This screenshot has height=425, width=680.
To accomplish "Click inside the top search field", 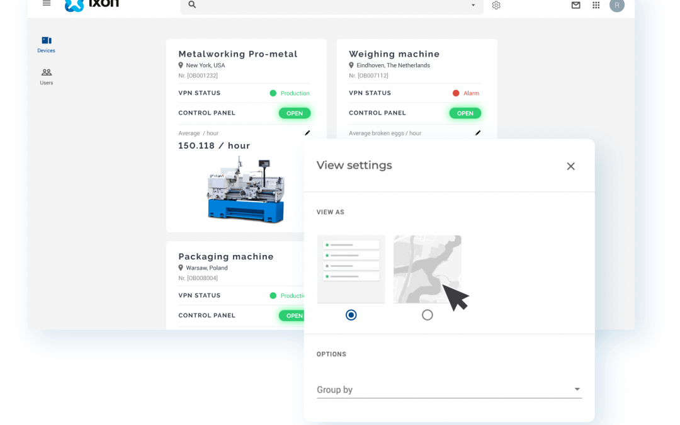I will tap(332, 5).
